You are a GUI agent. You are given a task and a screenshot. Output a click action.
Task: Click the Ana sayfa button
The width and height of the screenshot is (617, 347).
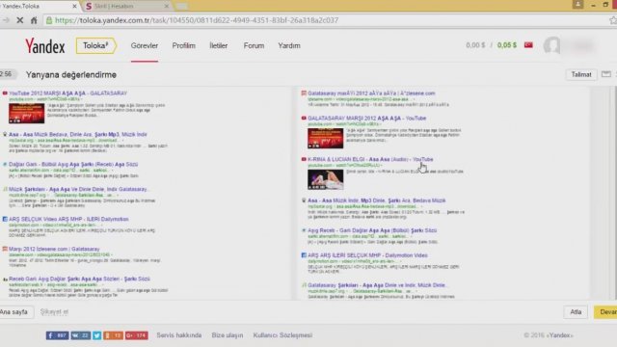15,312
